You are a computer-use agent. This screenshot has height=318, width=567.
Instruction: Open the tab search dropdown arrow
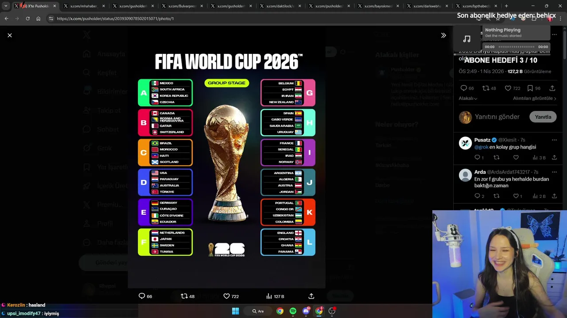point(6,6)
